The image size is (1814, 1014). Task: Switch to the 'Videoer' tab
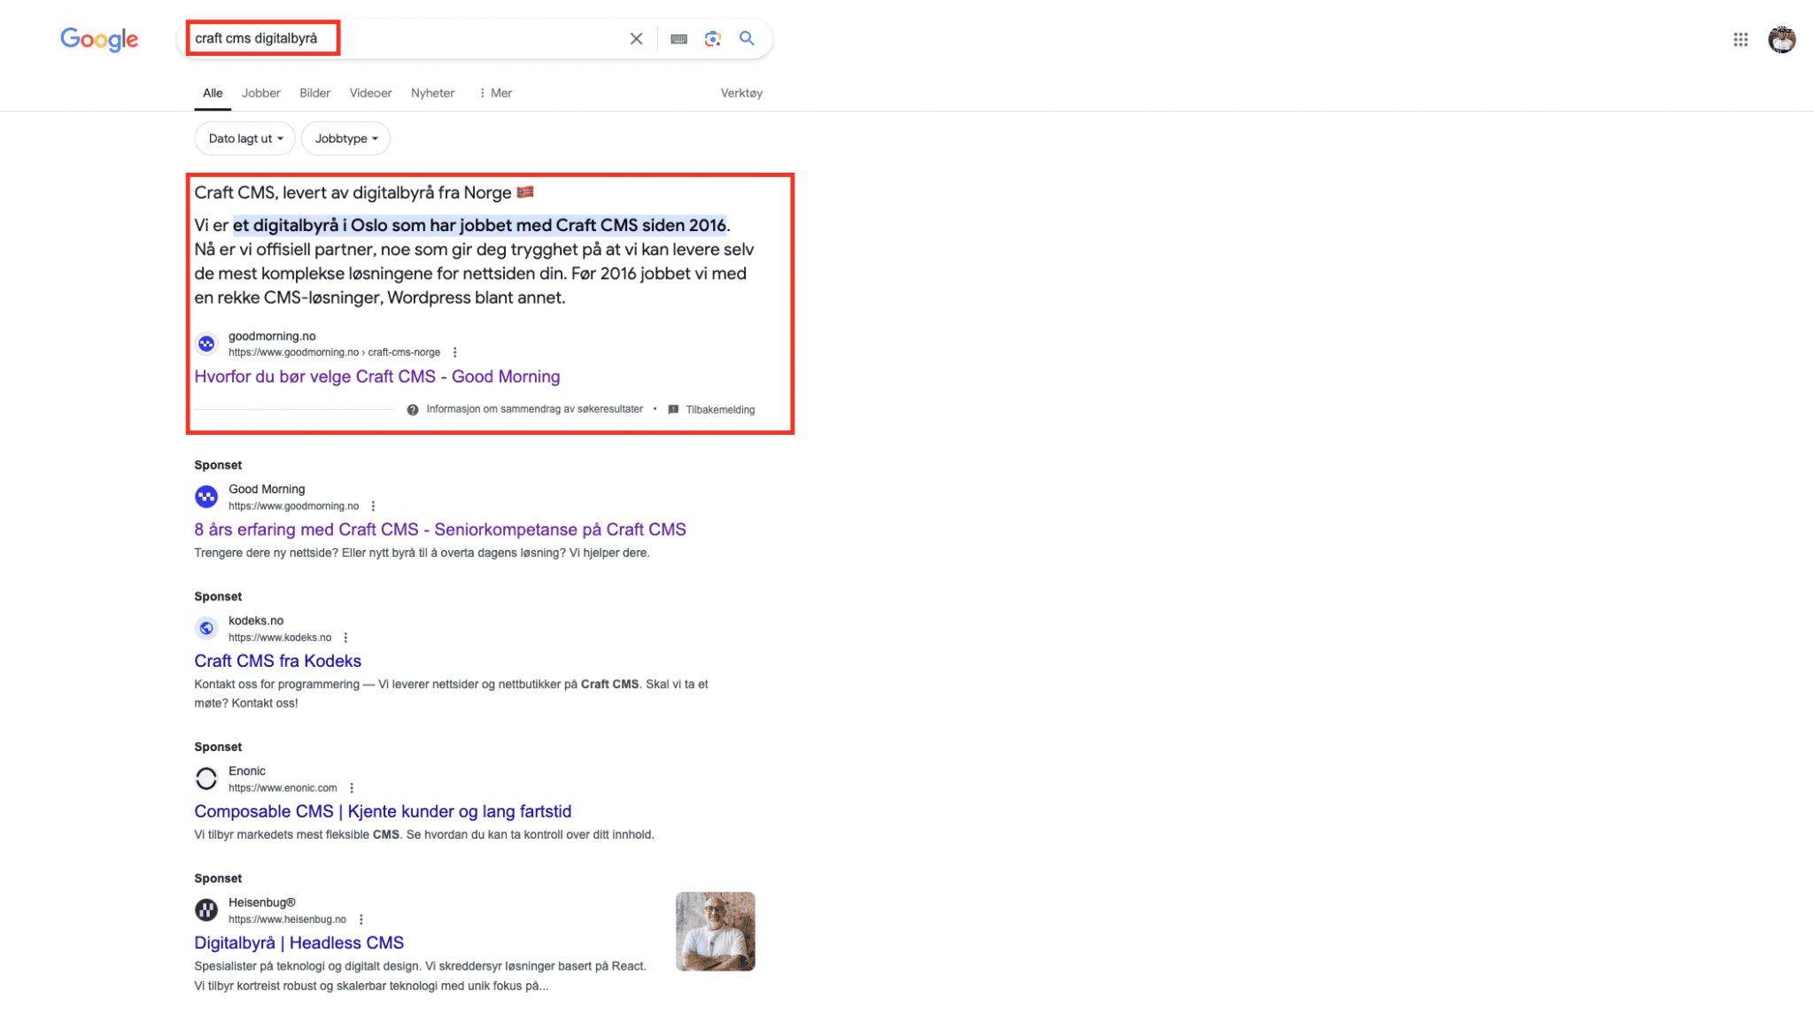point(370,93)
